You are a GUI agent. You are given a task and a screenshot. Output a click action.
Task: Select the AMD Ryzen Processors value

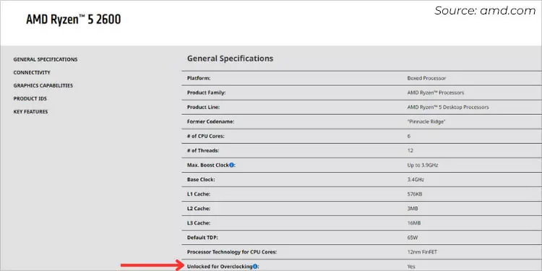click(436, 93)
